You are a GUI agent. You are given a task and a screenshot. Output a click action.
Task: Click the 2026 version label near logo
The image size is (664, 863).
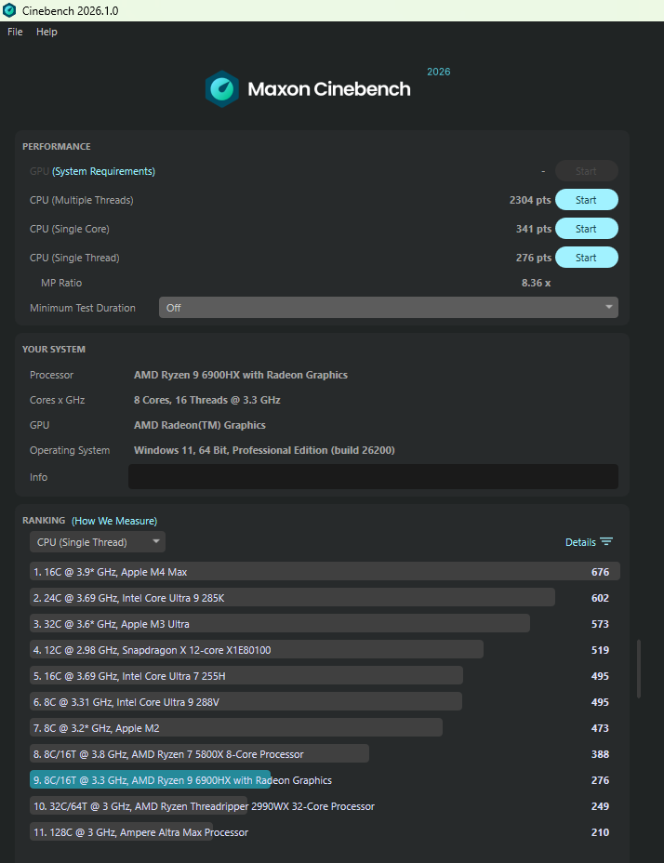pyautogui.click(x=438, y=72)
